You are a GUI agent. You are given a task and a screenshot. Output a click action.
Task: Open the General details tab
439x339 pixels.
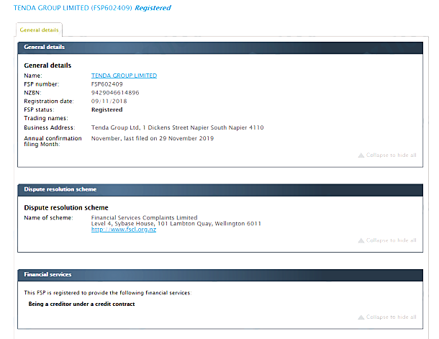point(39,30)
